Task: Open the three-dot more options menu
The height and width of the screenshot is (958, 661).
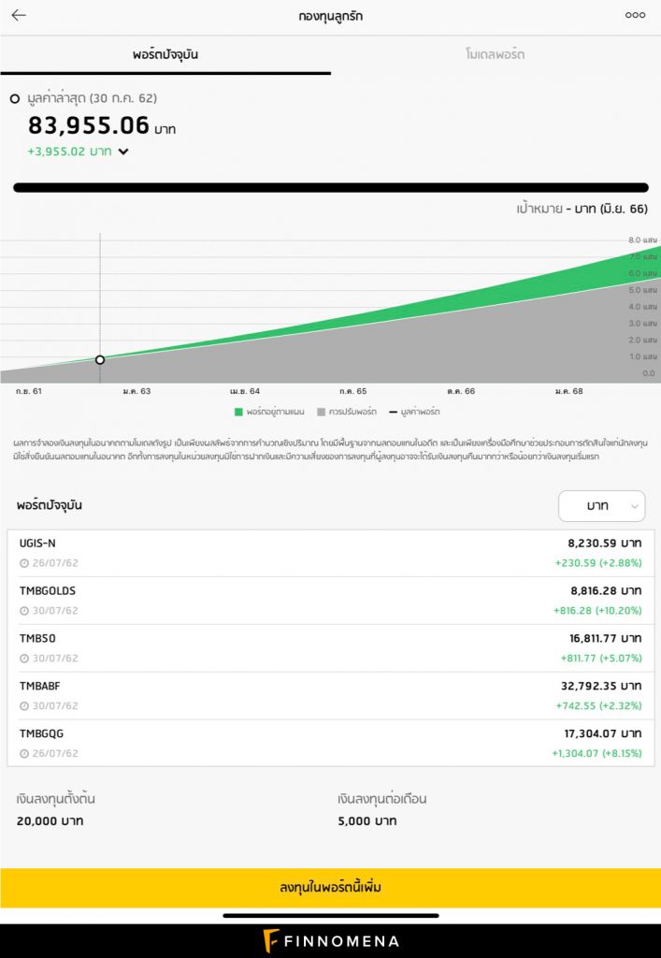Action: click(635, 15)
